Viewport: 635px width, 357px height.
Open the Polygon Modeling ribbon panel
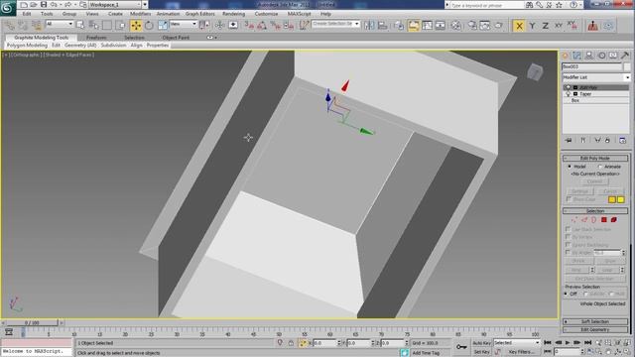coord(27,46)
